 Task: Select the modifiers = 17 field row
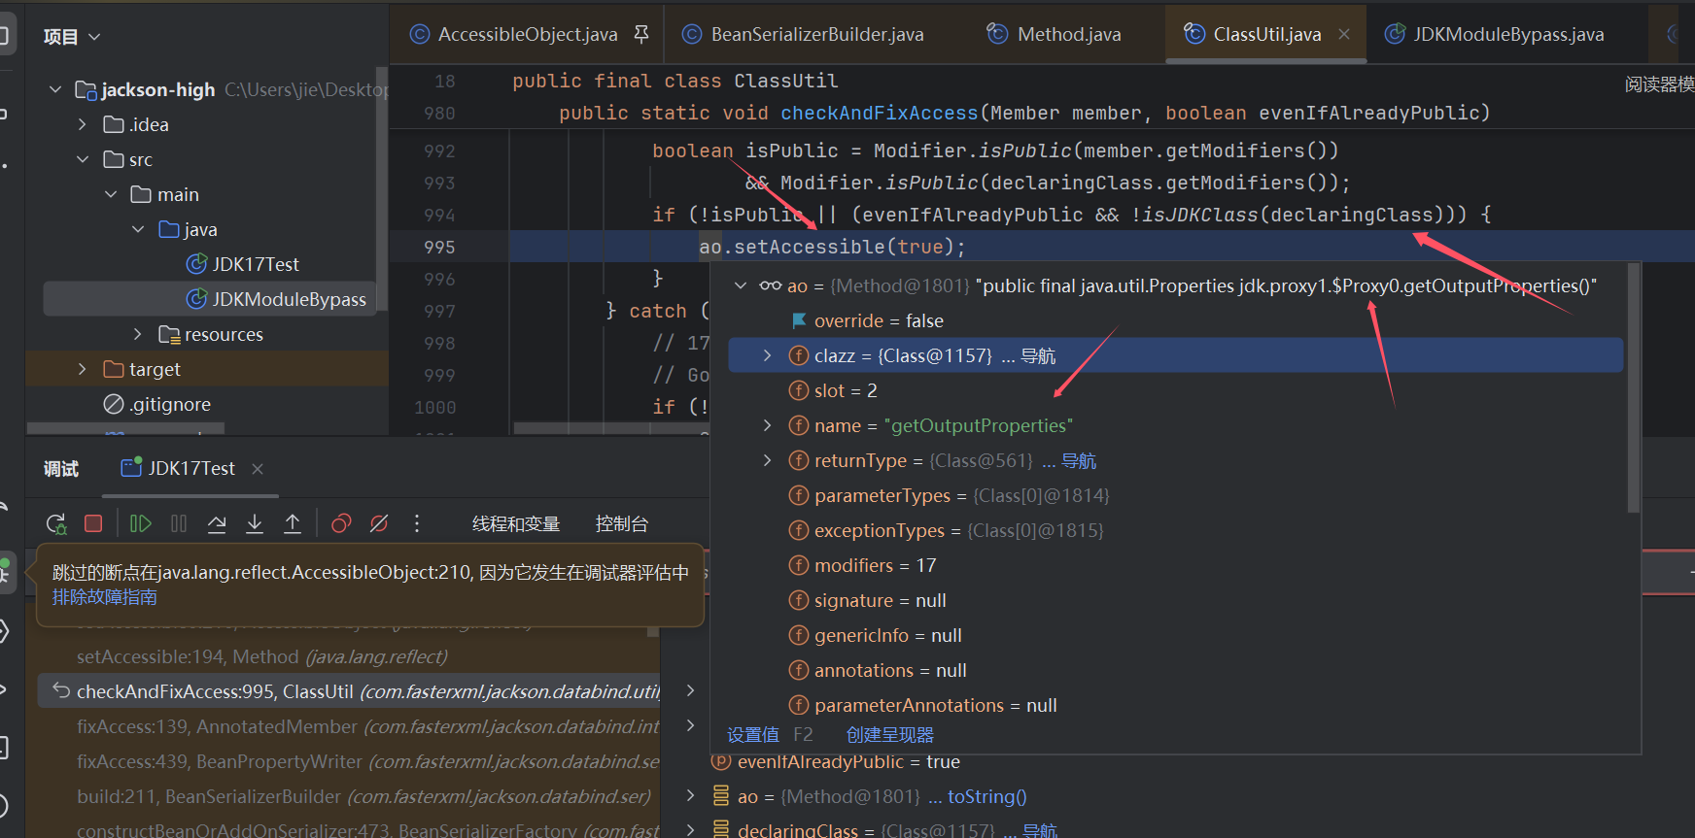[1176, 565]
